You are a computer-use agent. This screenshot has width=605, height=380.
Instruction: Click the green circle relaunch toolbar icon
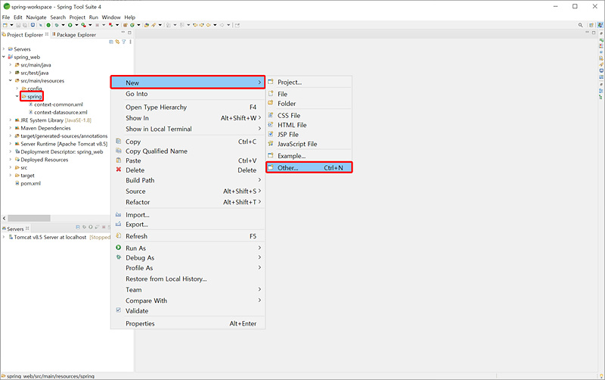click(x=48, y=25)
